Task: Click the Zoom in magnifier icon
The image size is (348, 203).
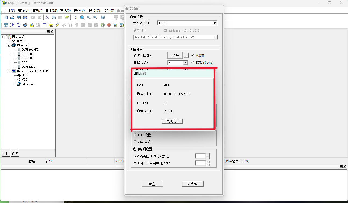Action: pyautogui.click(x=89, y=17)
